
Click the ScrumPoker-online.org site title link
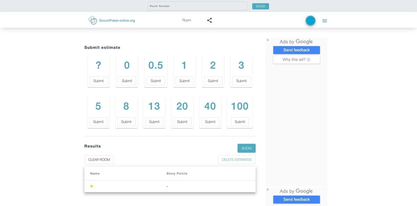(x=117, y=20)
